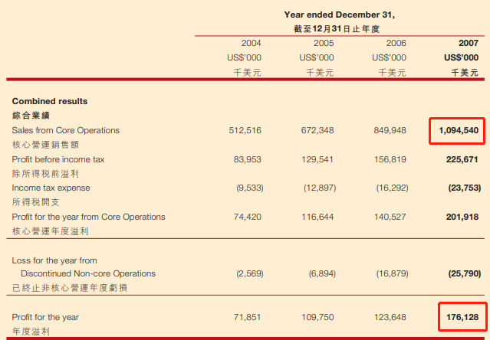Select the highlighted 2007 profit figure 176,128
This screenshot has height=340, width=490.
point(459,317)
